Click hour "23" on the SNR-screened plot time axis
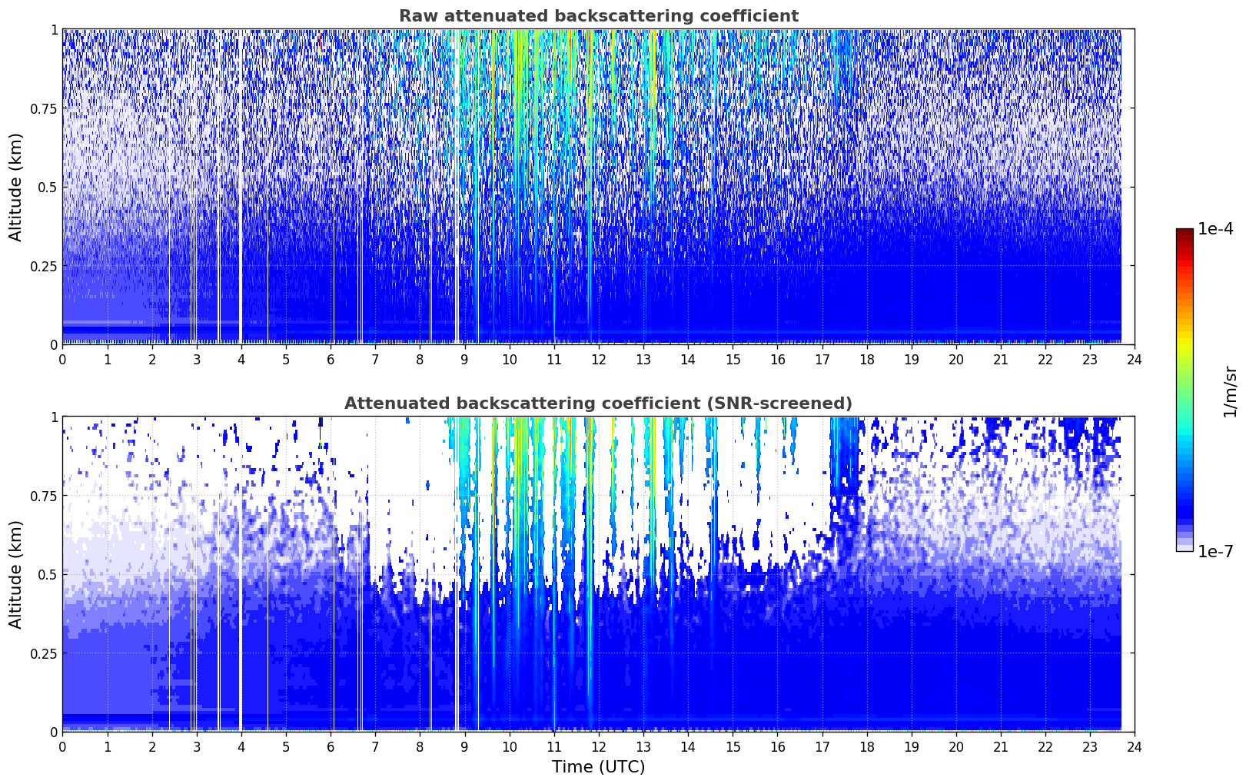Image resolution: width=1246 pixels, height=784 pixels. tap(1090, 746)
